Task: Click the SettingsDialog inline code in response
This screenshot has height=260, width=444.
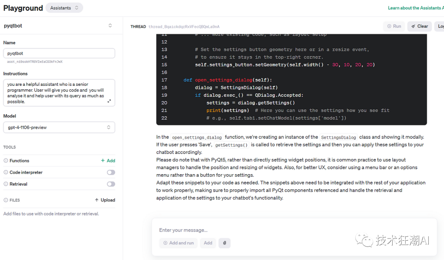Action: [338, 137]
